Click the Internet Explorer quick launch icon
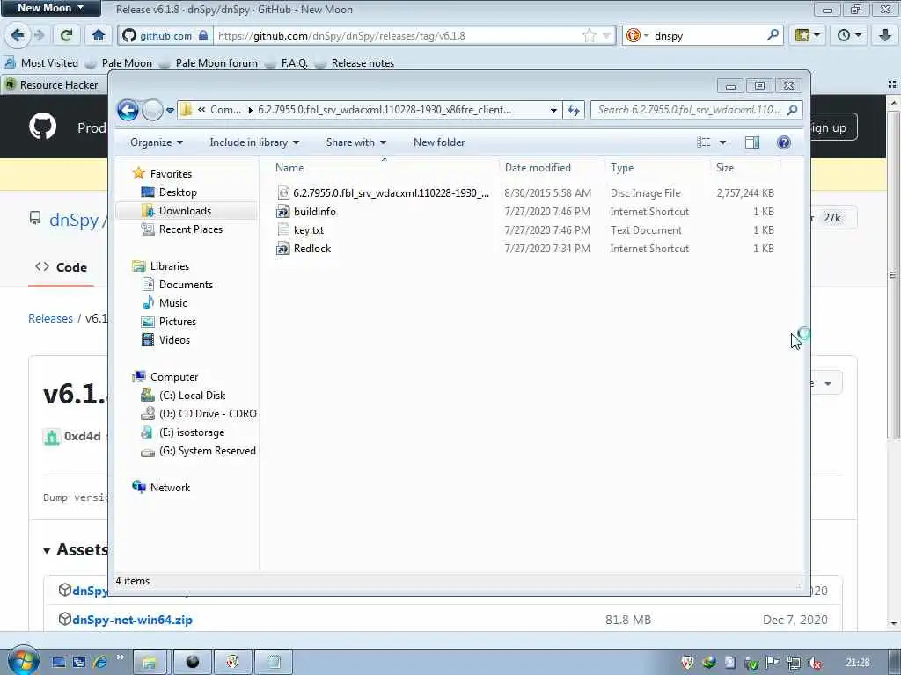 [x=100, y=663]
